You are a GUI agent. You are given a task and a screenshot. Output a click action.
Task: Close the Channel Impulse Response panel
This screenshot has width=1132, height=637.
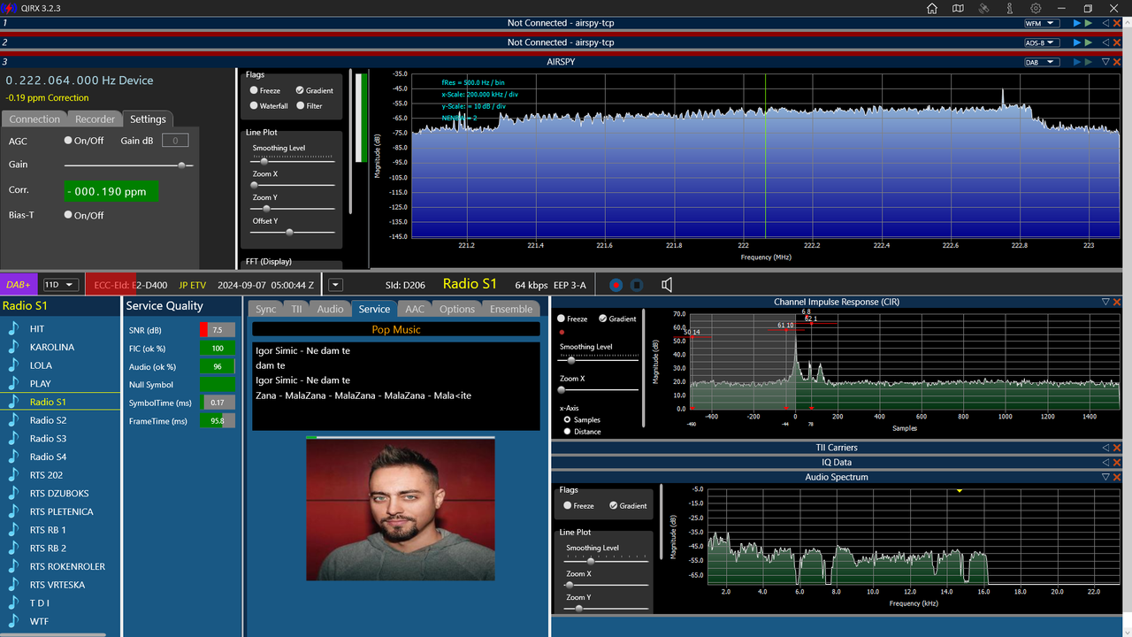[x=1117, y=302]
